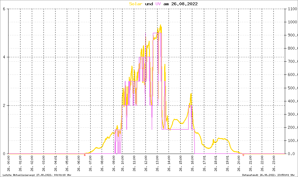This screenshot has width=298, height=177.
Task: Click the red sunrise marker "A" on the time axis
Action: click(x=85, y=155)
